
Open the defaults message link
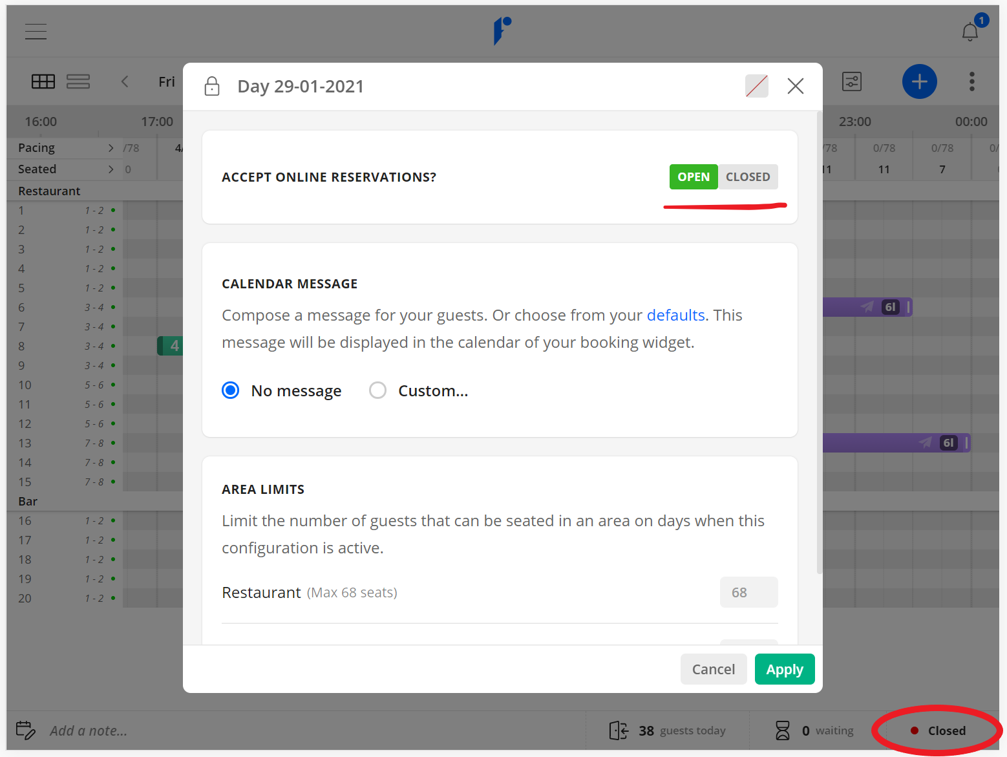[675, 315]
